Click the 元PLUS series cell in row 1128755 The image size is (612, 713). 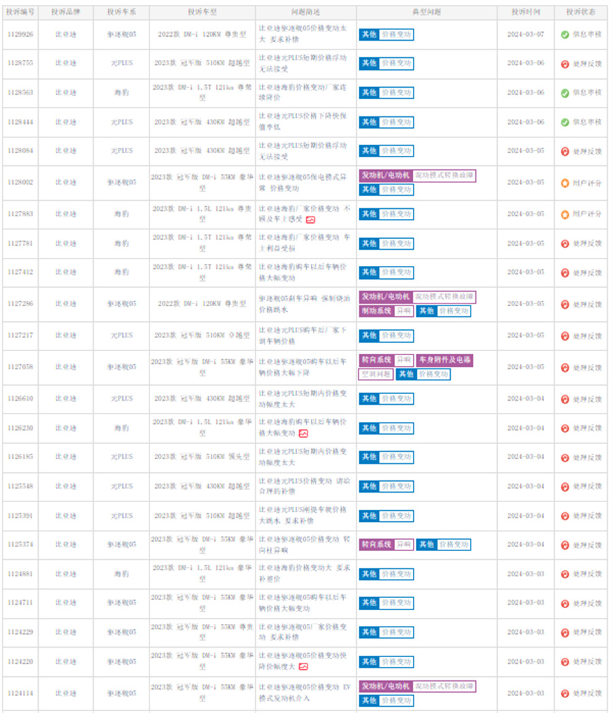122,63
